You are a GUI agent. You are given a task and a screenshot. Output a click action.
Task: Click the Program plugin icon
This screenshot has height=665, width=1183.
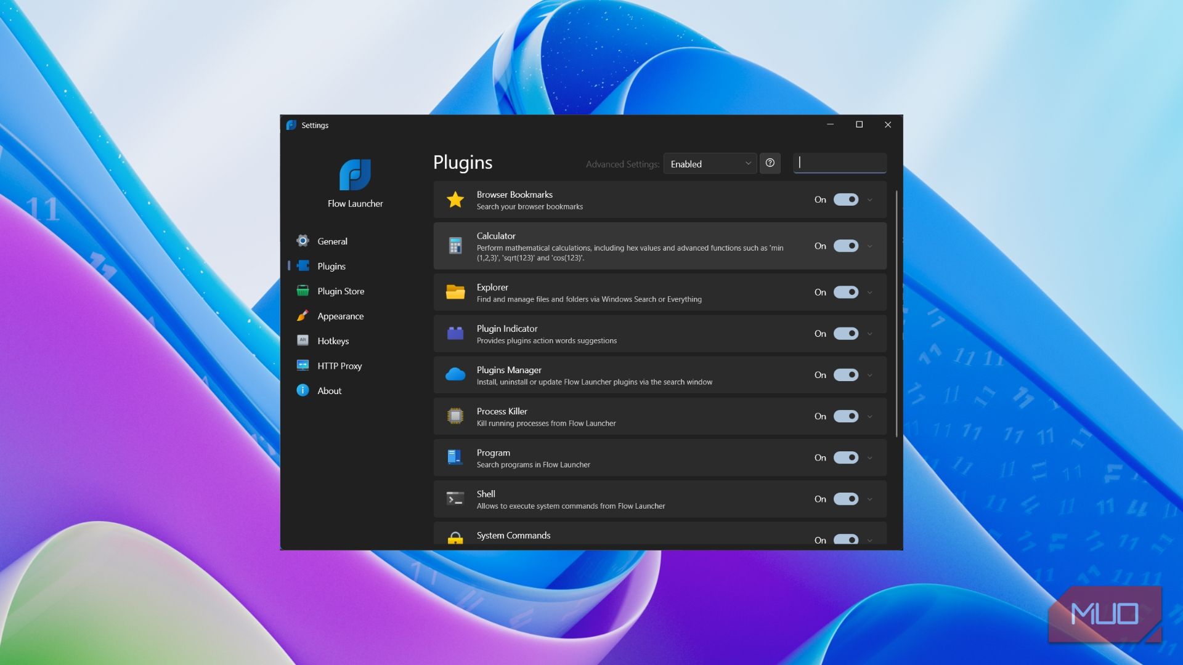[x=455, y=457]
